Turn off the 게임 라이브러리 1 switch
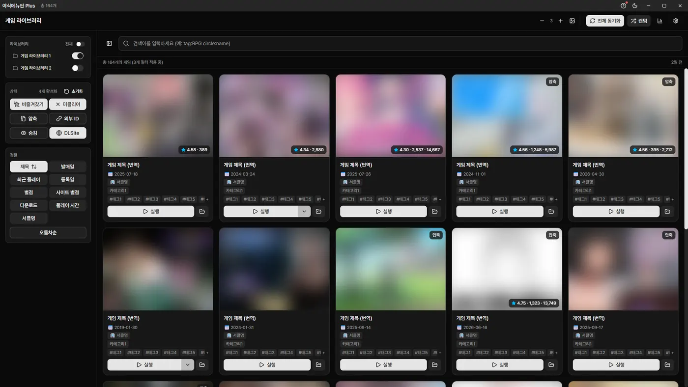The width and height of the screenshot is (688, 387). pos(78,56)
